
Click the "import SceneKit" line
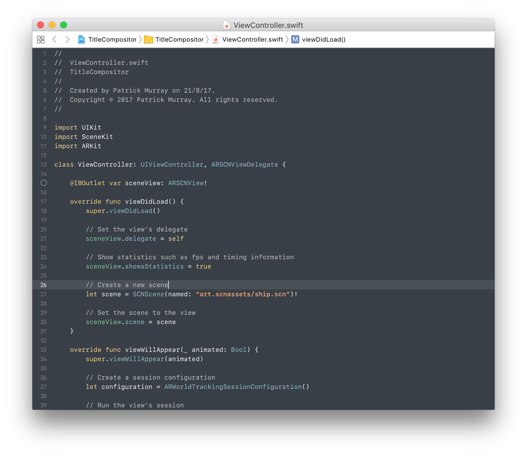[x=84, y=137]
